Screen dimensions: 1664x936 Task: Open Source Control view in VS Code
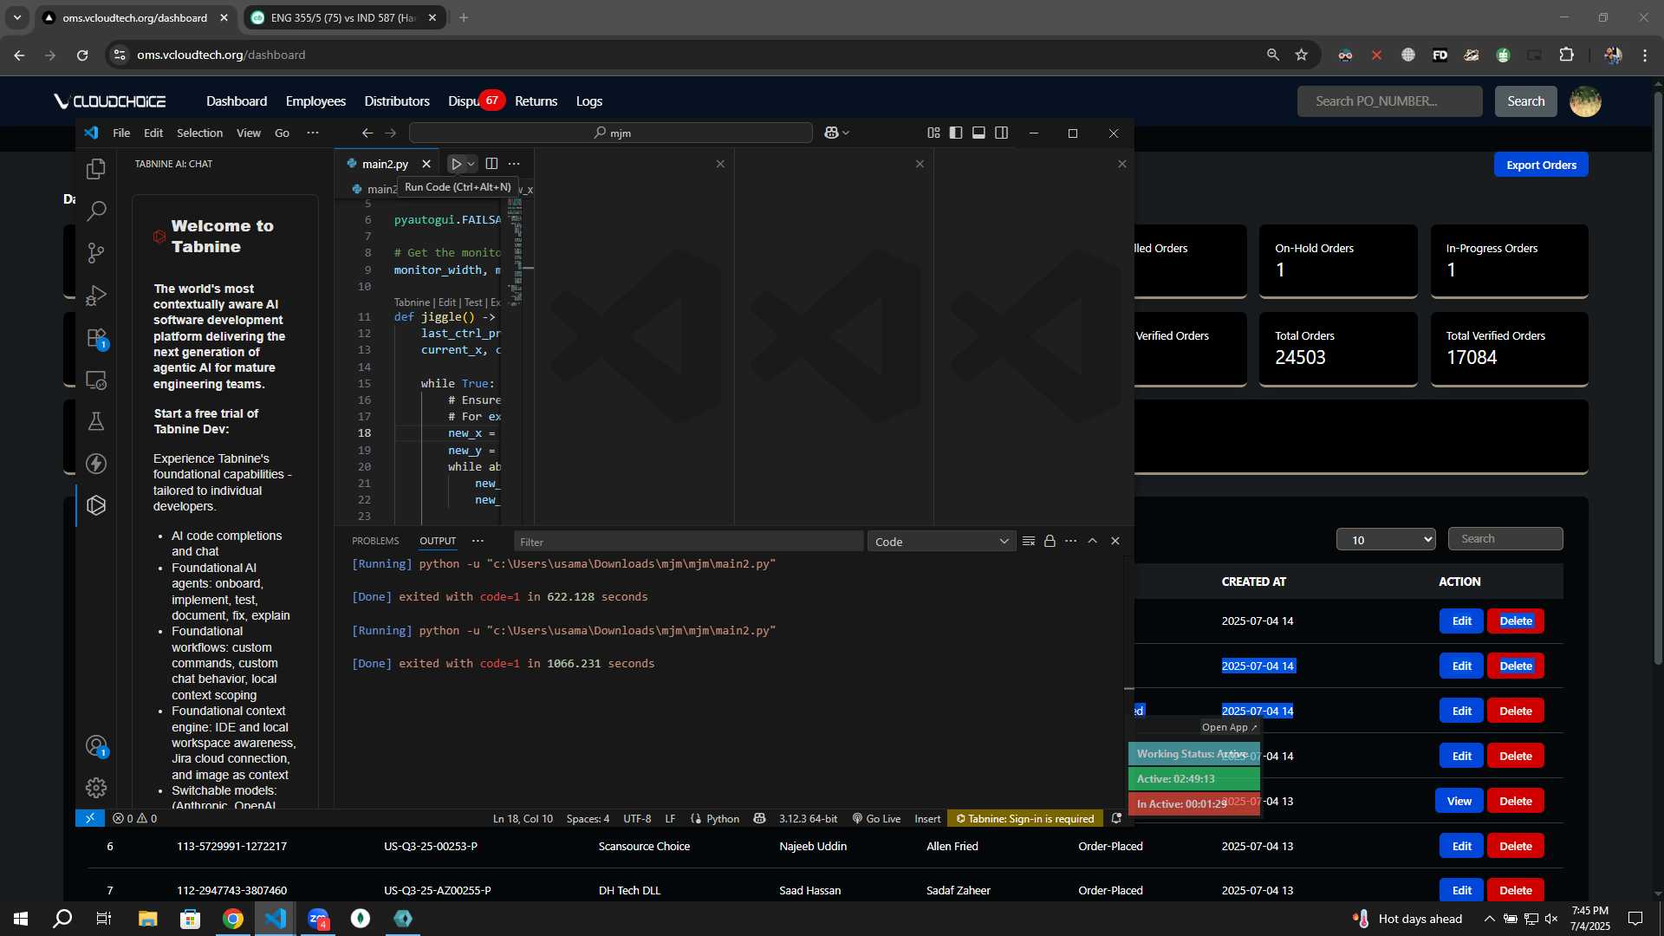tap(96, 252)
